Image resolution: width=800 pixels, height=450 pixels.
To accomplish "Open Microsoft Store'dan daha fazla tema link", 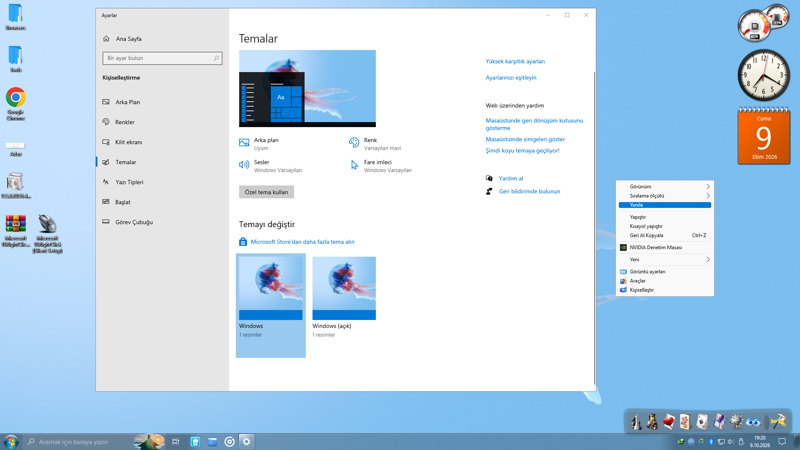I will [x=302, y=242].
